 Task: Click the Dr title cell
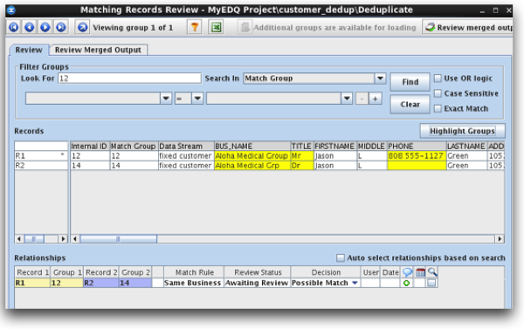coord(302,165)
